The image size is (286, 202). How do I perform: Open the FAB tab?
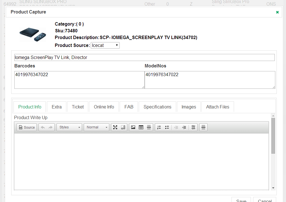point(129,107)
